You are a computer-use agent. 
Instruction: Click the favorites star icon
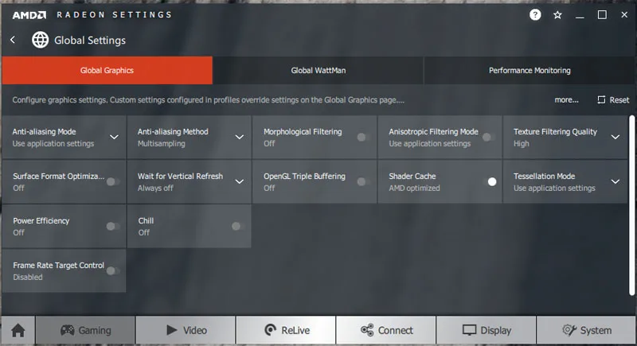point(557,15)
